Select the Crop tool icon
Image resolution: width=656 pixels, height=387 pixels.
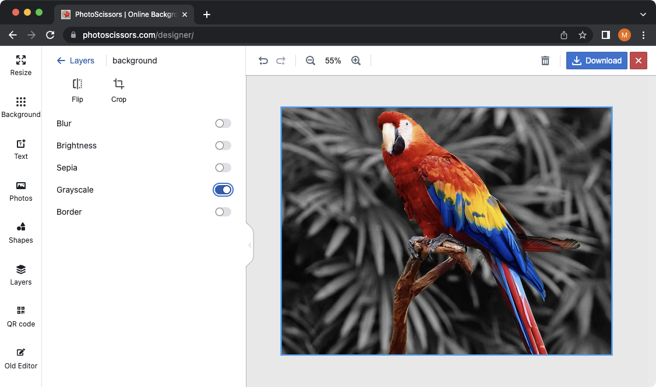pyautogui.click(x=119, y=84)
